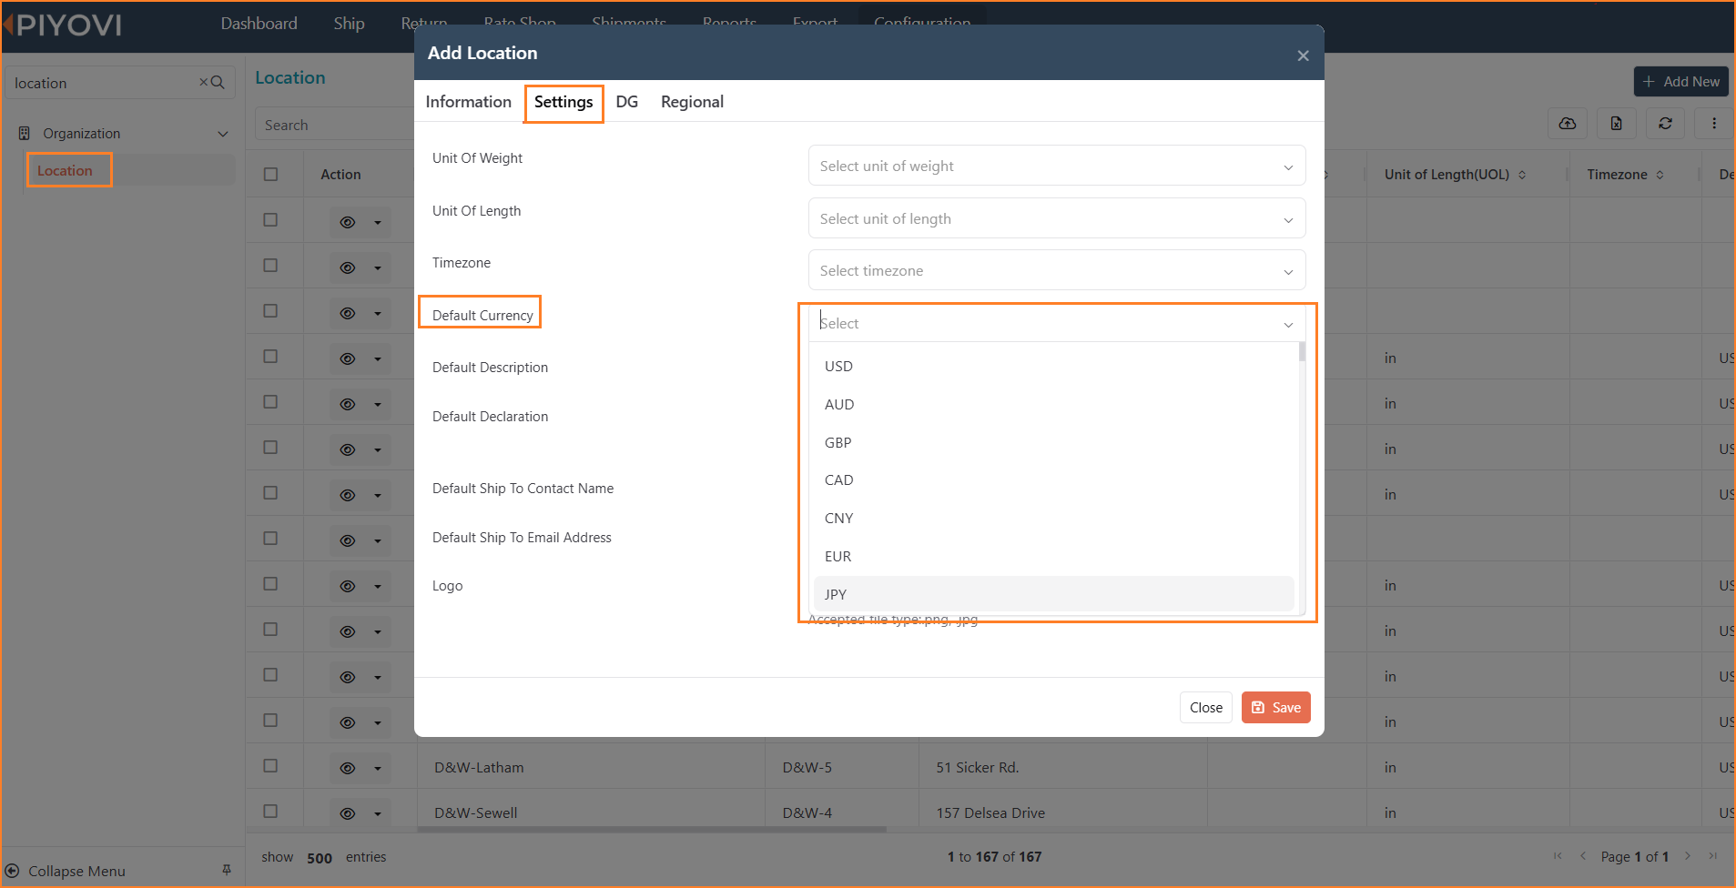Click the file export icon
The image size is (1736, 888).
pyautogui.click(x=1617, y=124)
